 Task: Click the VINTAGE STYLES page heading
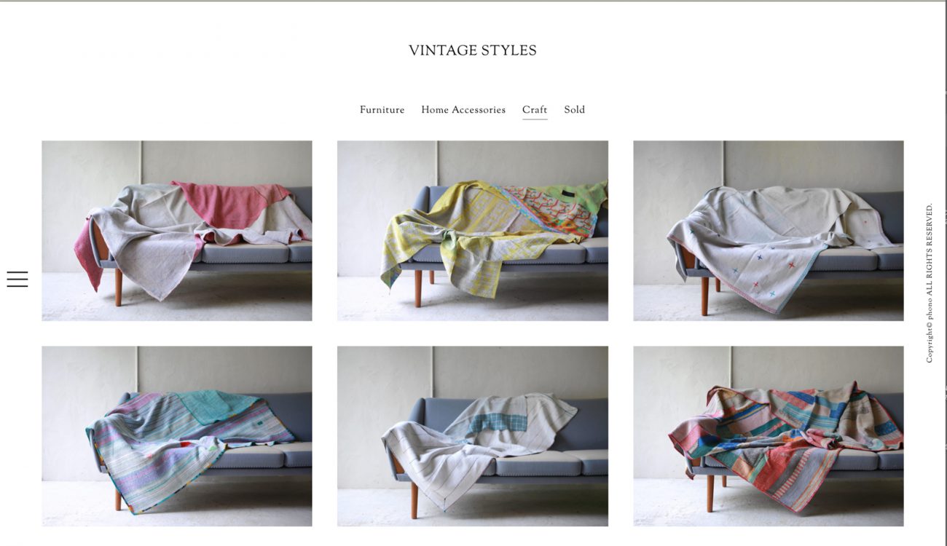[x=473, y=51]
